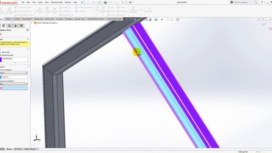Screen dimensions: 272x153
Task: Open the Help menu
Action: click(75, 3)
